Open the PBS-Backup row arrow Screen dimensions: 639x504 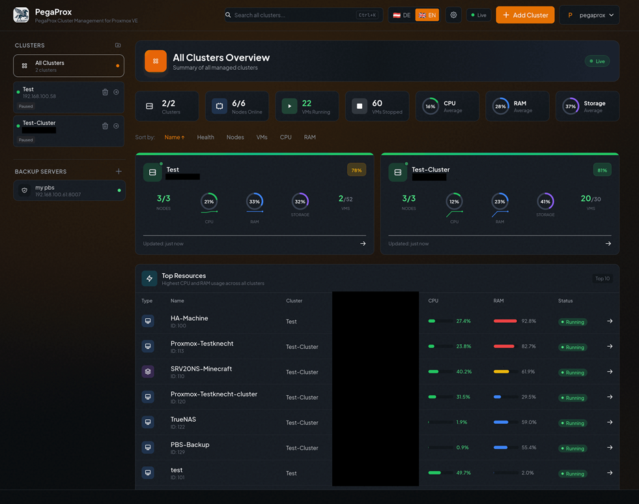click(610, 447)
